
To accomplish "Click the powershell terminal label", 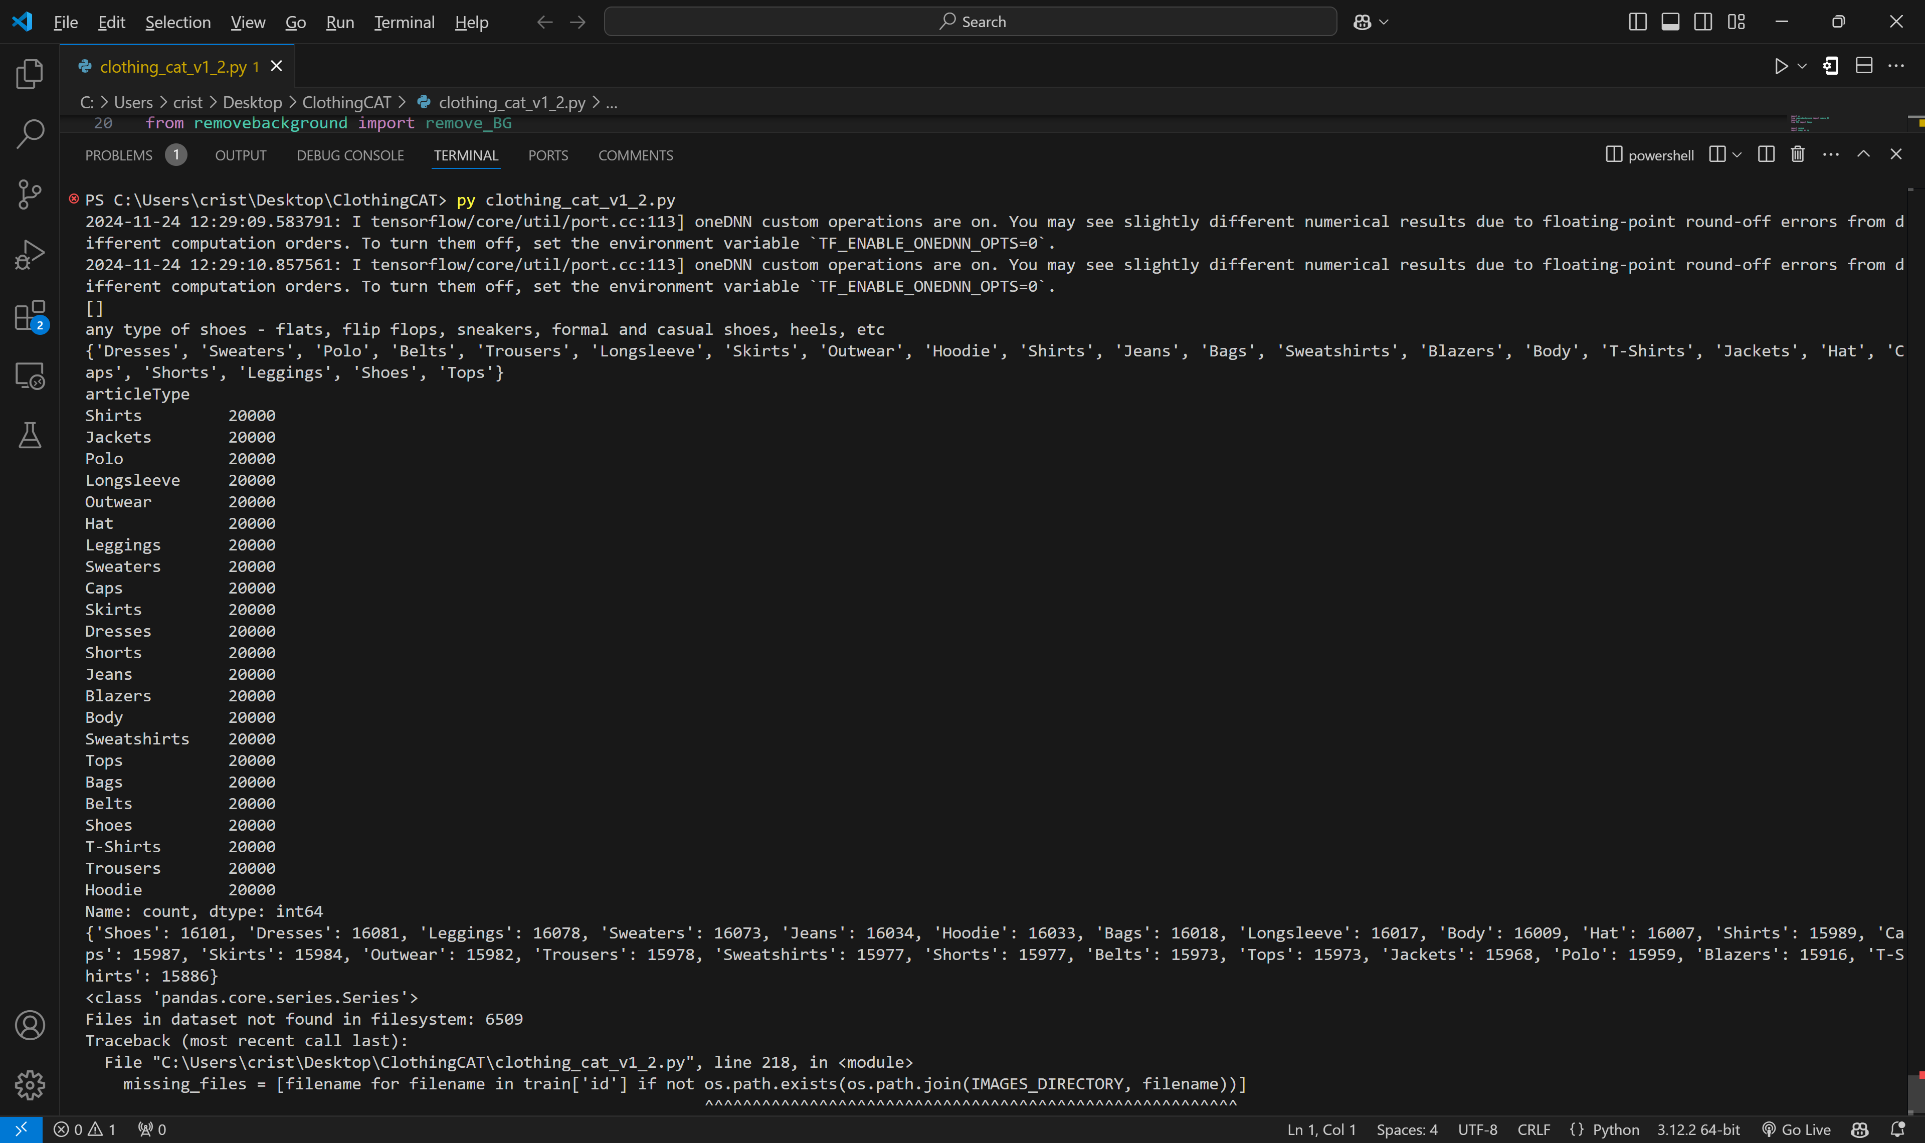I will pos(1649,155).
